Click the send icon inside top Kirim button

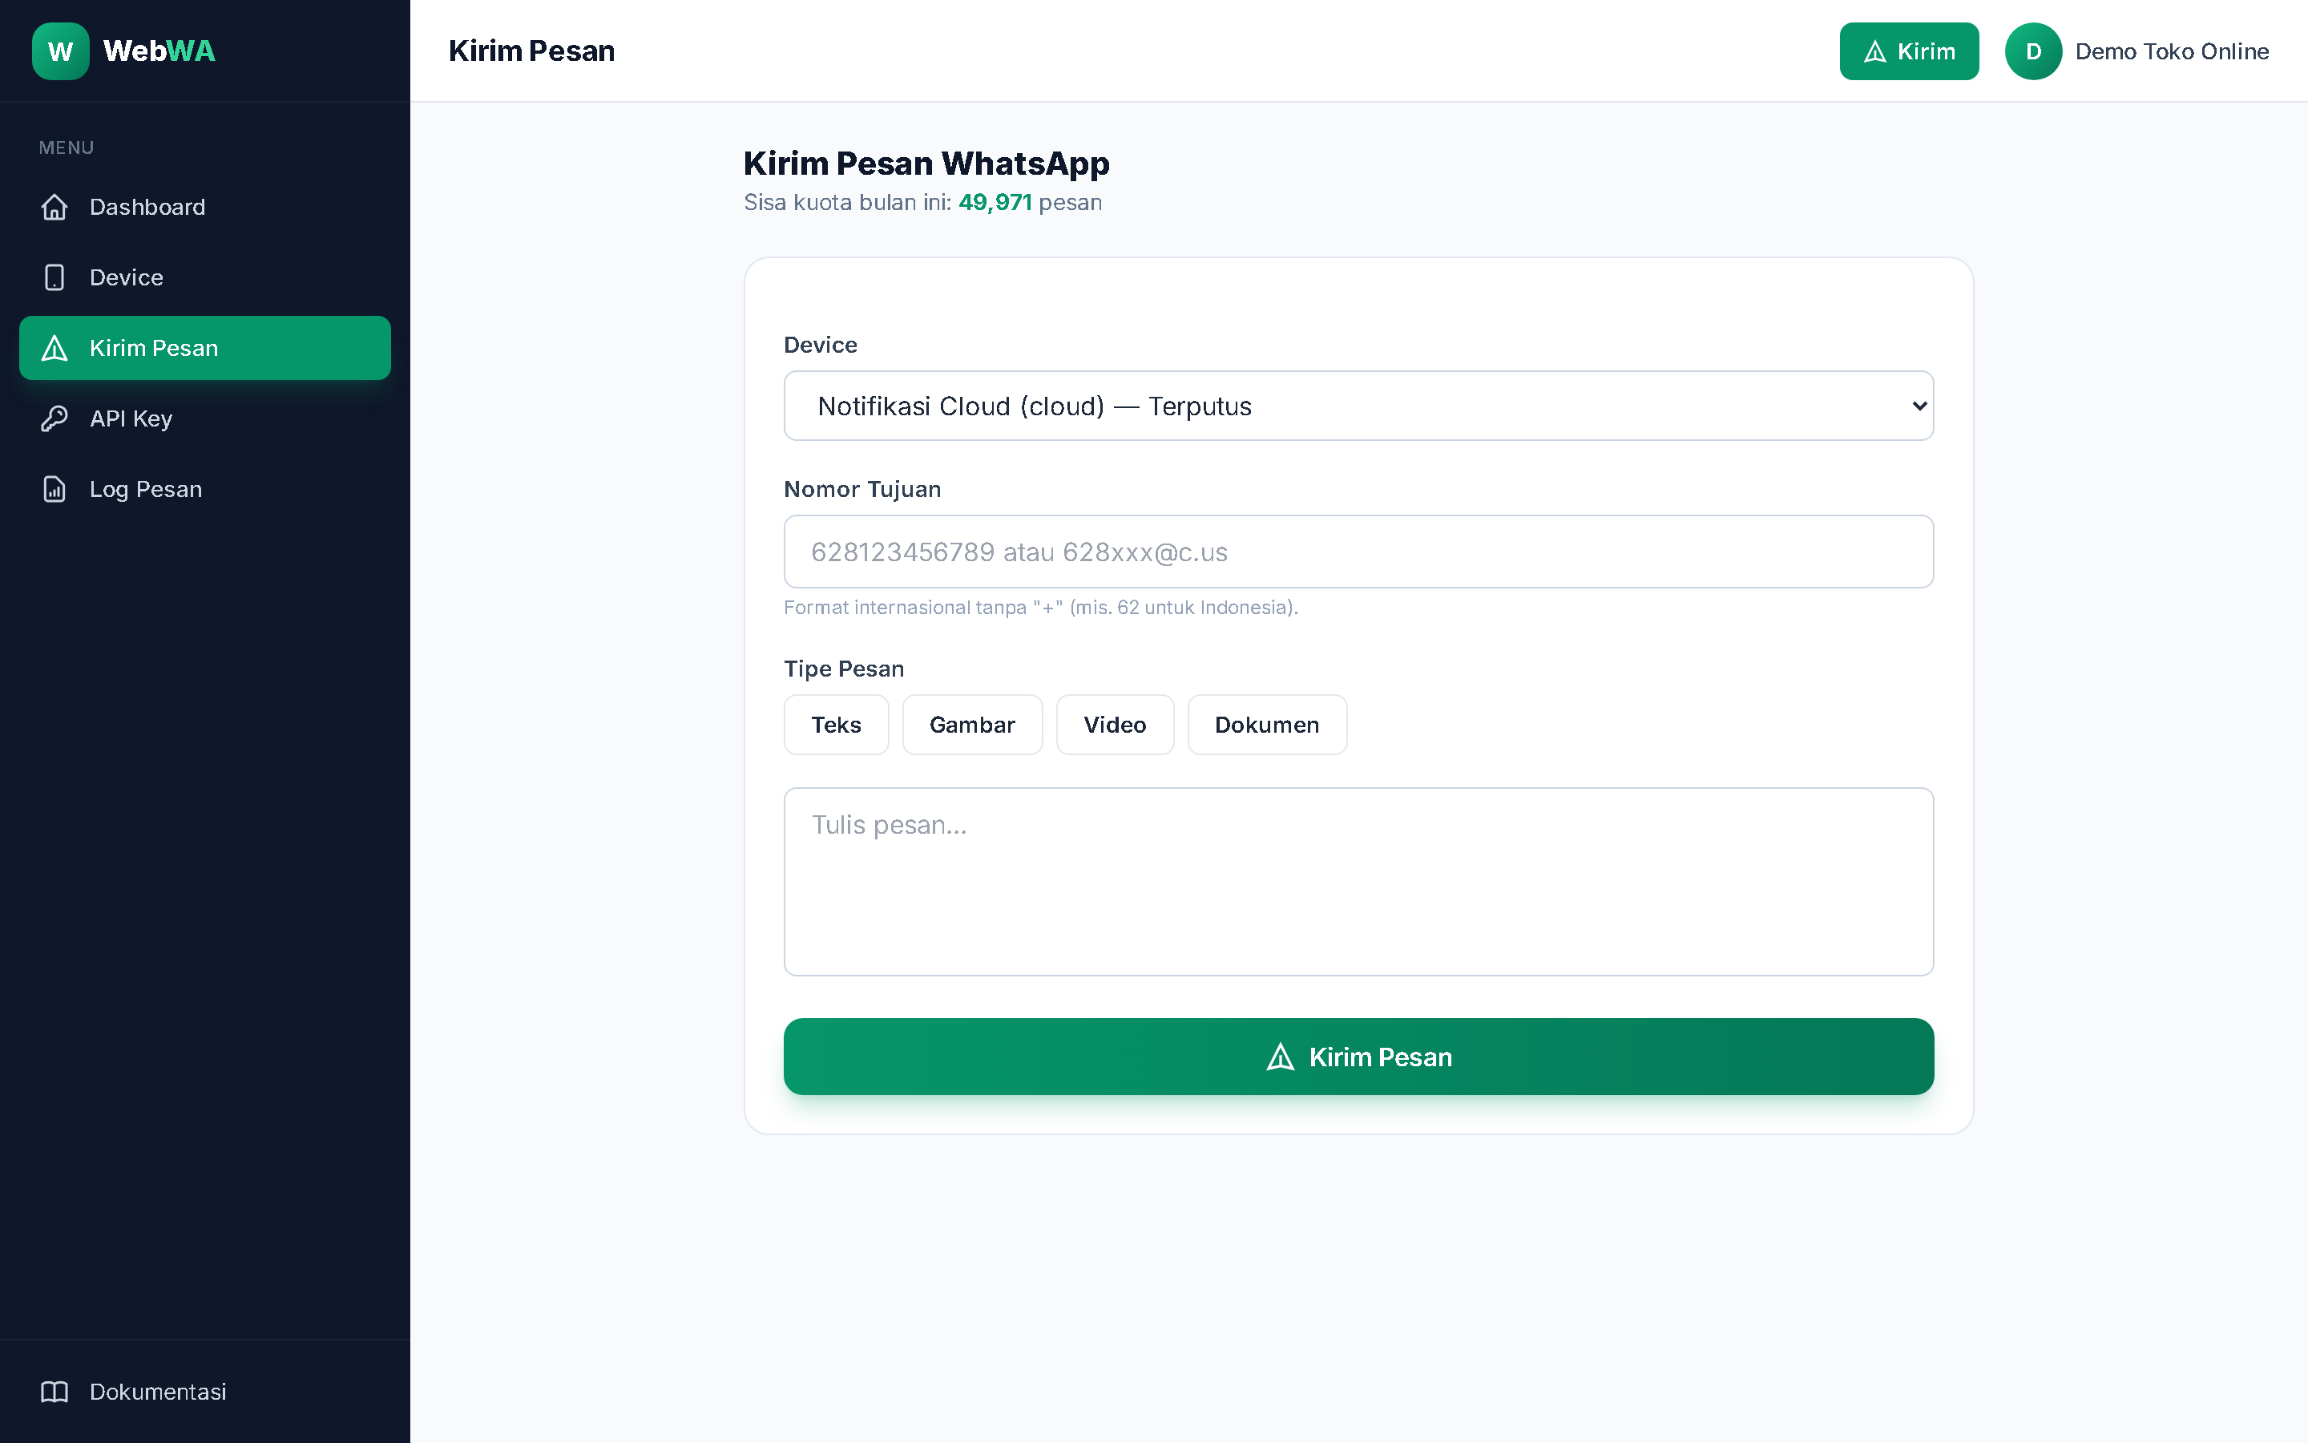tap(1875, 51)
